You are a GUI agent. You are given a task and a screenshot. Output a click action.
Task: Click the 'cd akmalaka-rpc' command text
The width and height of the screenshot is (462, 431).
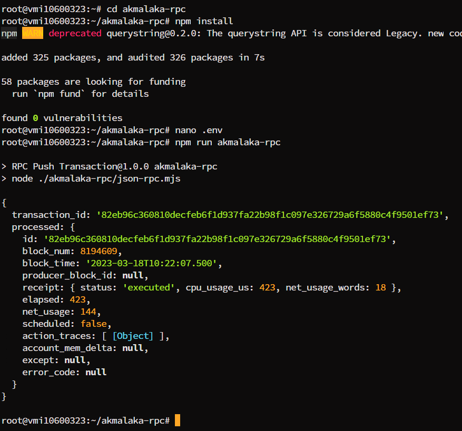tap(146, 9)
